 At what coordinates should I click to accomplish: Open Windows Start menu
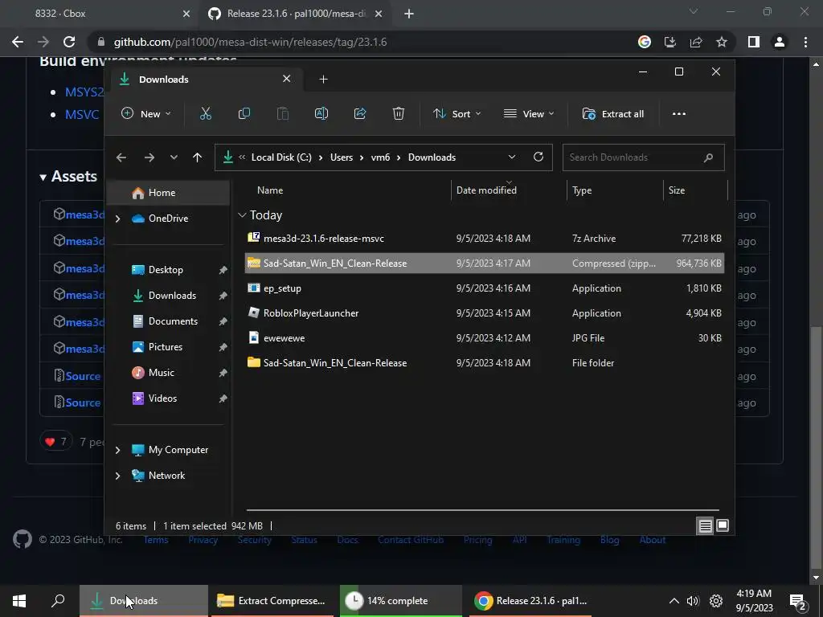19,601
